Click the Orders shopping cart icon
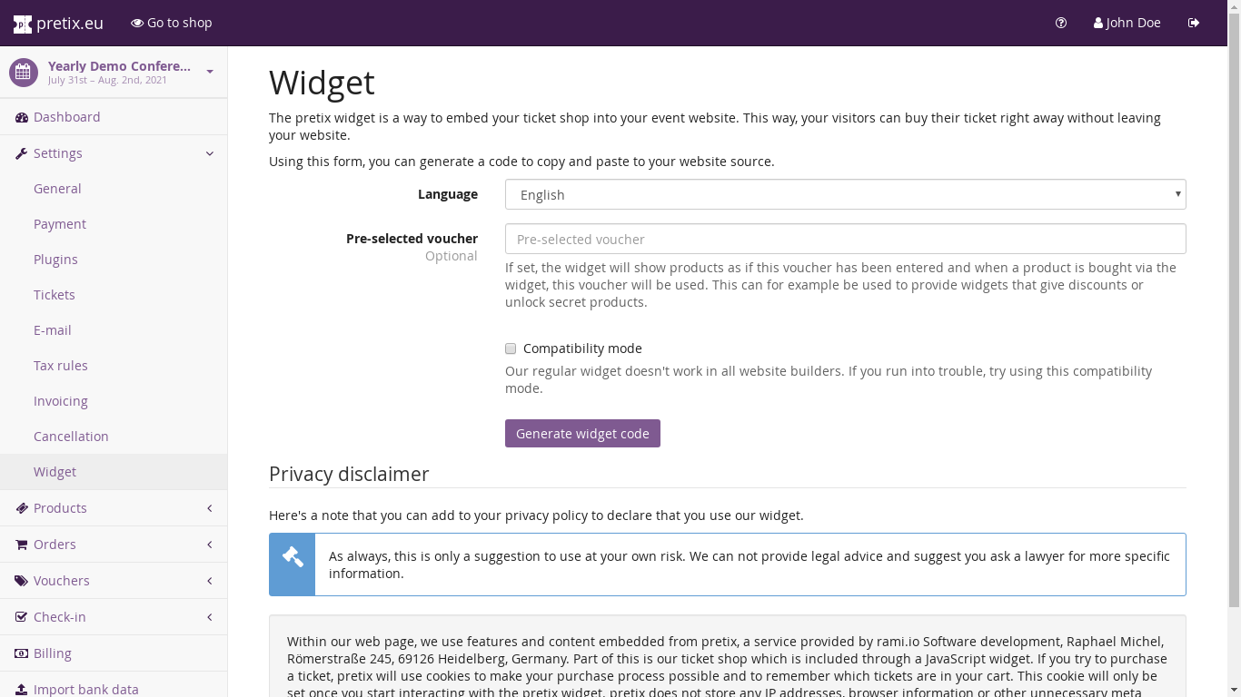The image size is (1241, 697). [22, 545]
